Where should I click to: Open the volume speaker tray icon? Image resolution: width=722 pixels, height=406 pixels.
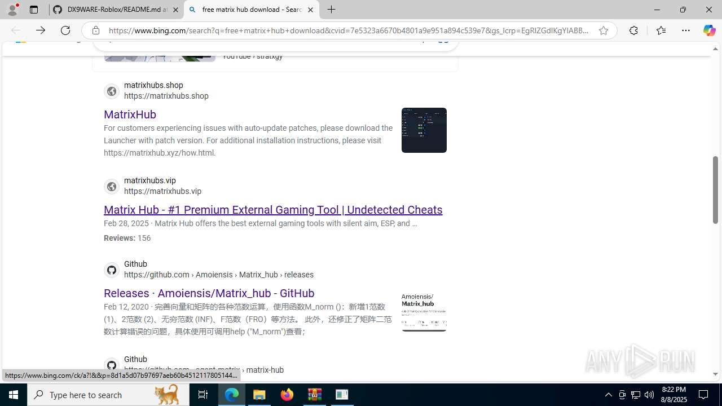click(649, 395)
